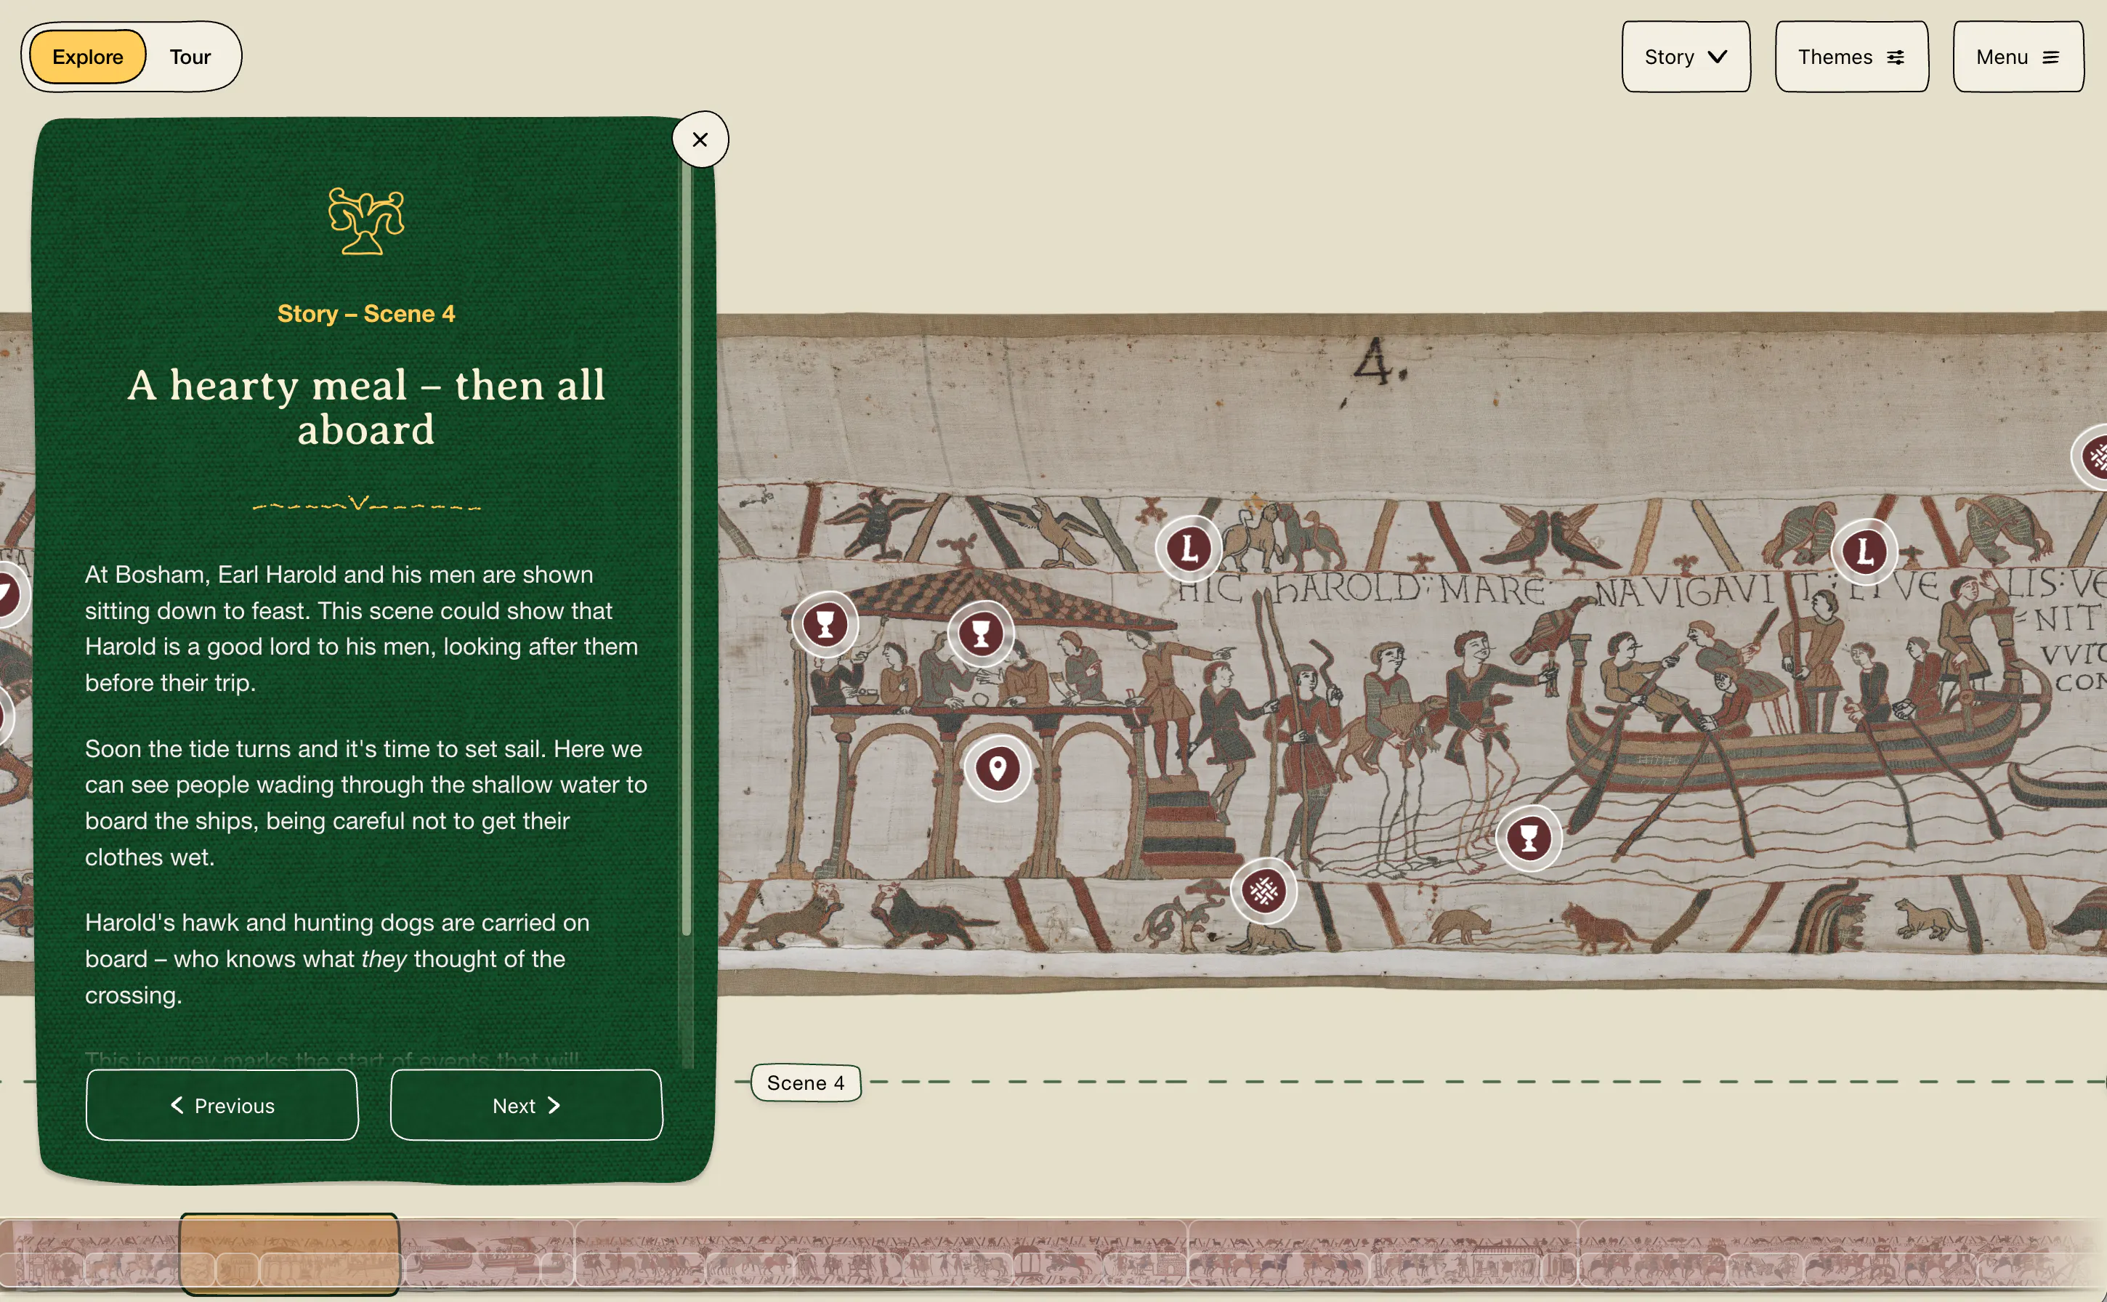
Task: Click the partial weave hotspot at right edge
Action: pyautogui.click(x=2090, y=457)
